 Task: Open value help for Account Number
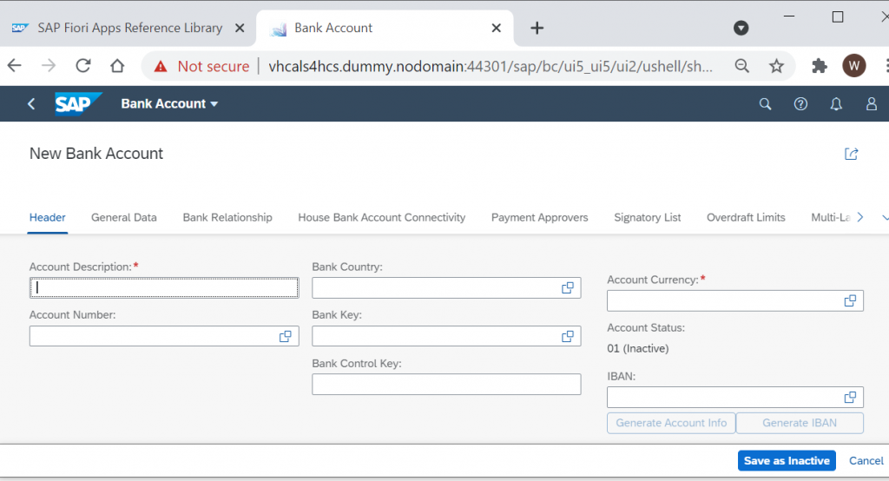285,336
